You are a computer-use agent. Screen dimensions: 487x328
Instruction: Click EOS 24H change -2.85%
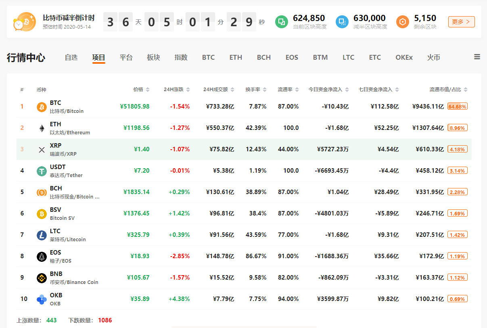(x=180, y=256)
